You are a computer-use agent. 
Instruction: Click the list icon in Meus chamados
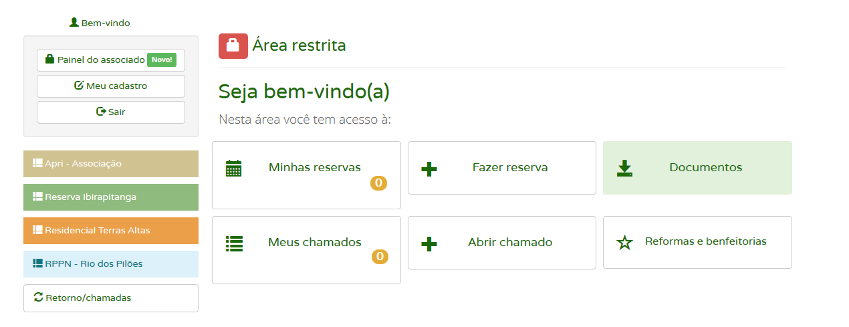[233, 243]
